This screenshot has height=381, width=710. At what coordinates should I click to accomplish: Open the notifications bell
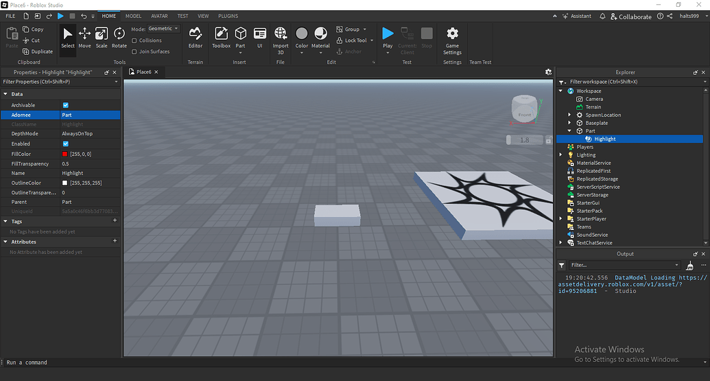(x=602, y=16)
